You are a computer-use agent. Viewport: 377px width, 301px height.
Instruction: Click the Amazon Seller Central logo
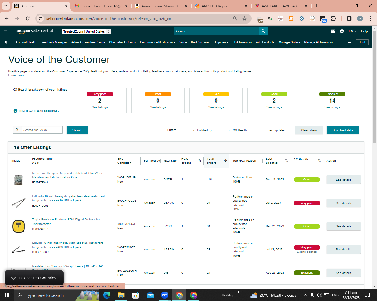pos(34,31)
